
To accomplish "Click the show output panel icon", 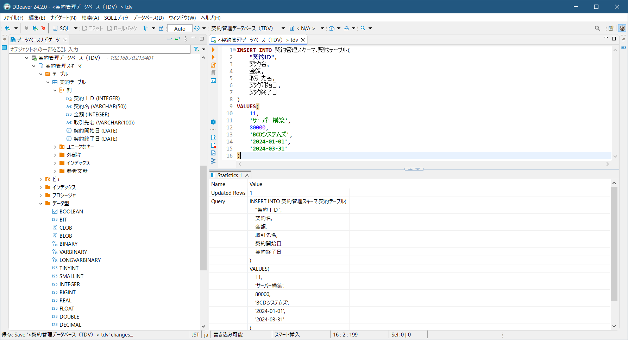I will coord(213,137).
